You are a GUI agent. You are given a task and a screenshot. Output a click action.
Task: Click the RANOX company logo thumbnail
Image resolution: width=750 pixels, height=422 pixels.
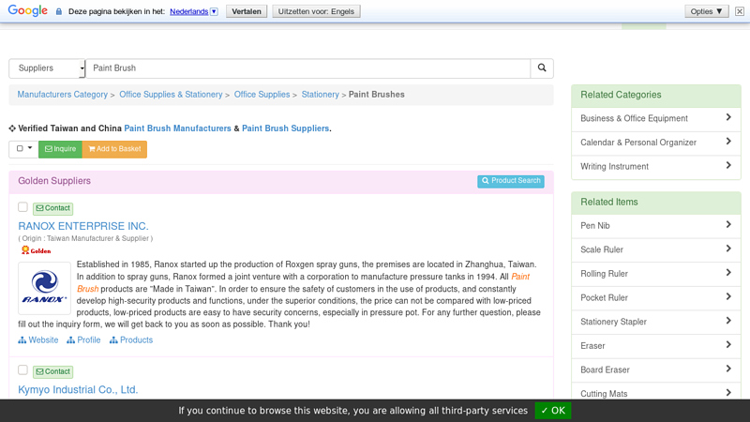pos(44,288)
